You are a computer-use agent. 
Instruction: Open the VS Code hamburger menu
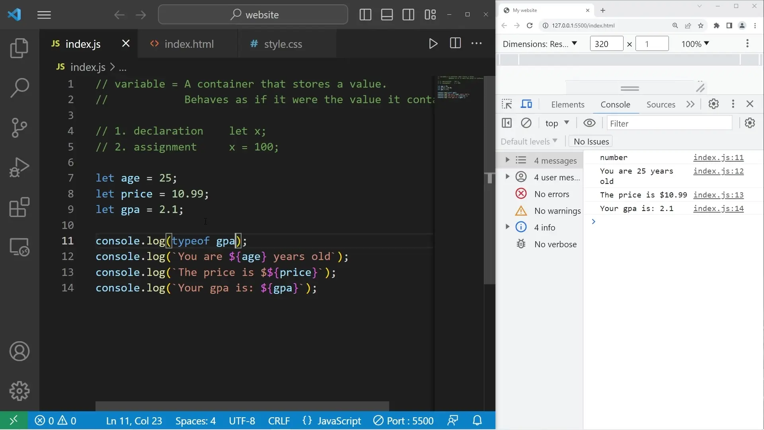44,15
